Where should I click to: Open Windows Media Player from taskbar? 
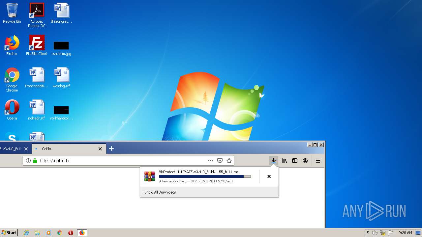point(48,233)
